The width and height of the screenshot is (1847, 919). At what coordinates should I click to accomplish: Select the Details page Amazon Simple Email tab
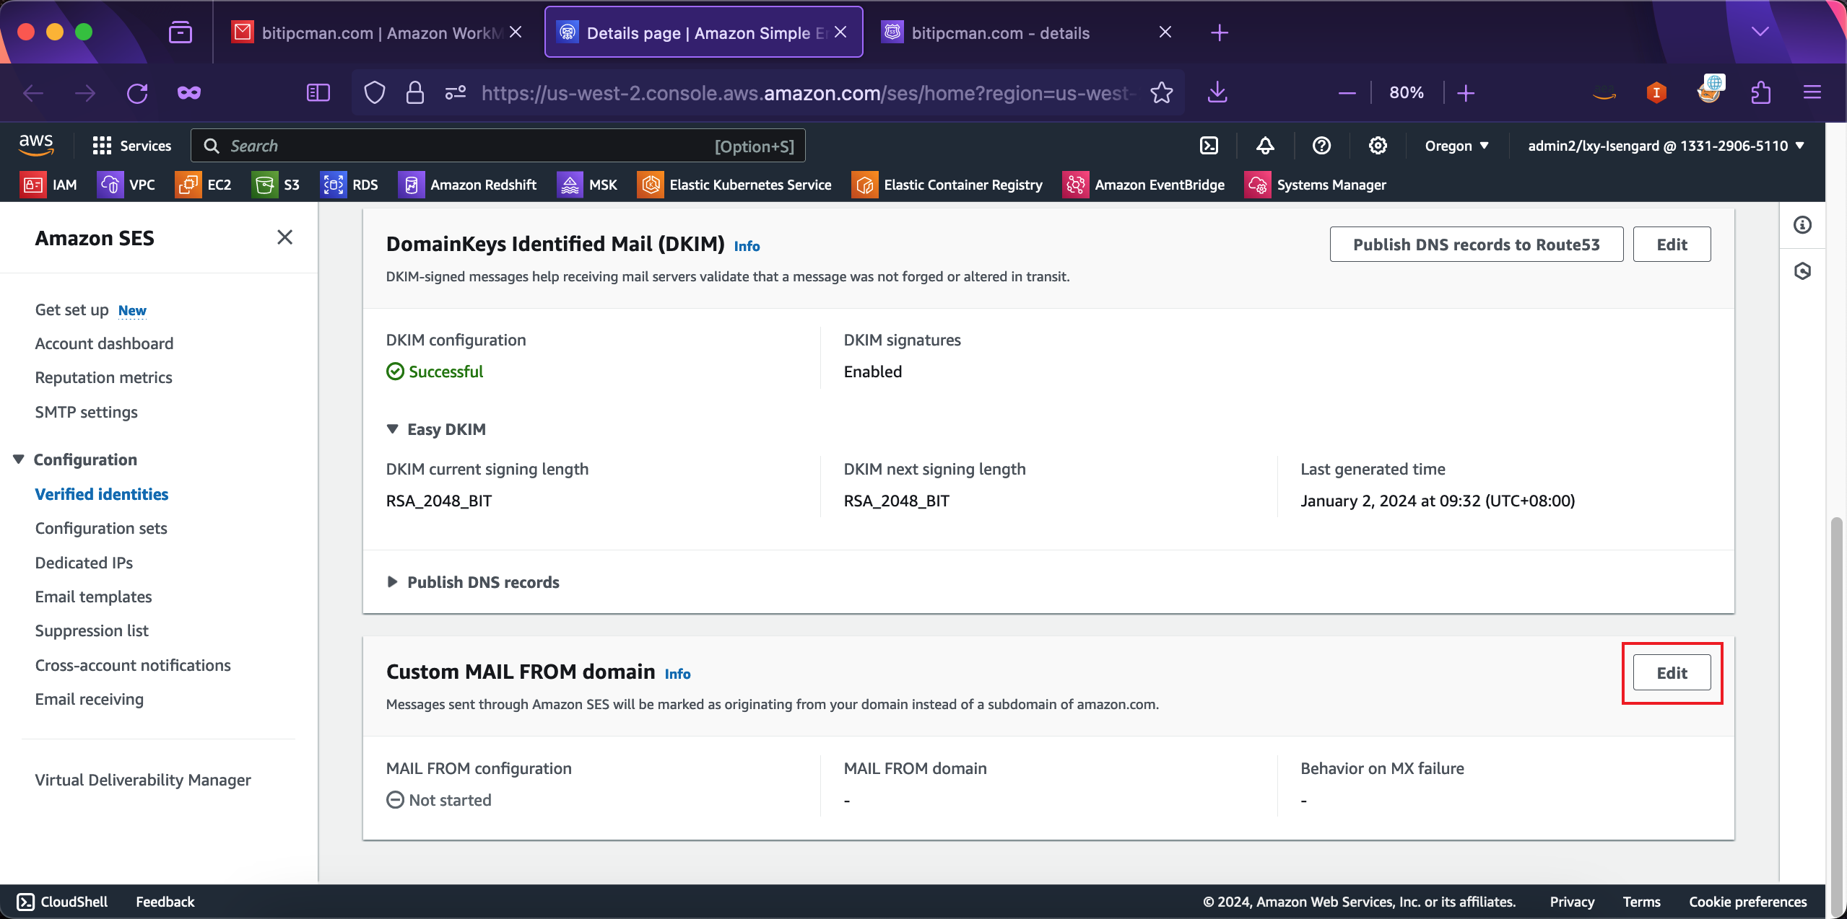[703, 32]
